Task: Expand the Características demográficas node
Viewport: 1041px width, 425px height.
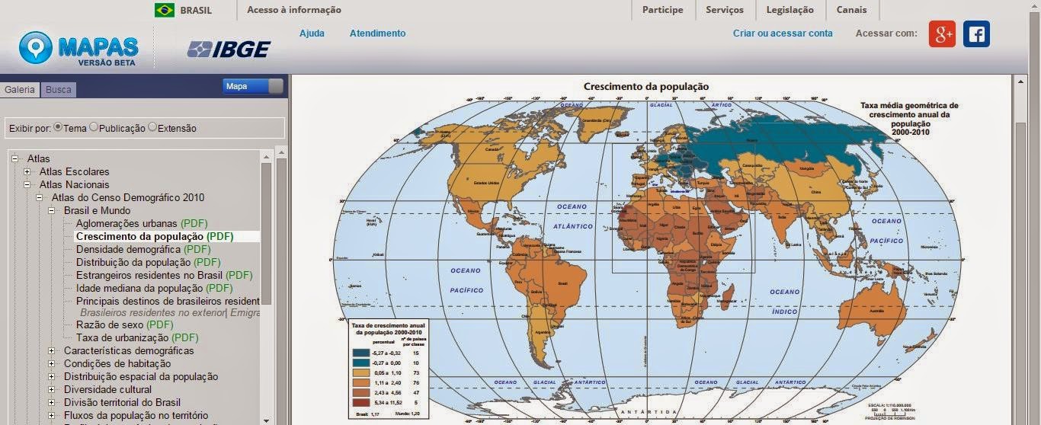Action: (52, 351)
